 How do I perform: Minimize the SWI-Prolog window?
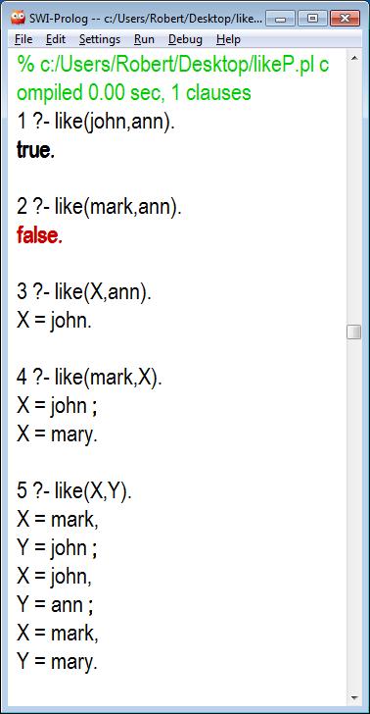click(280, 19)
